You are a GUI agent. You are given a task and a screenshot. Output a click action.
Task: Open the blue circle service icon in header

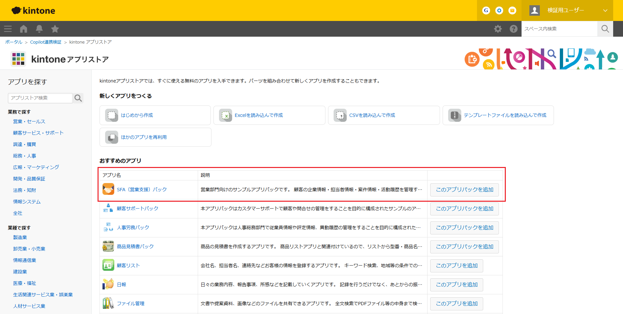(x=499, y=10)
